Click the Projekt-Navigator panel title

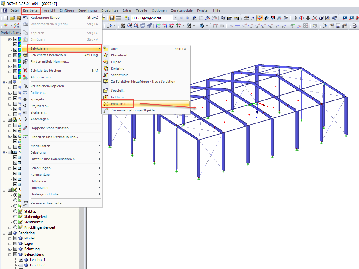pos(10,33)
